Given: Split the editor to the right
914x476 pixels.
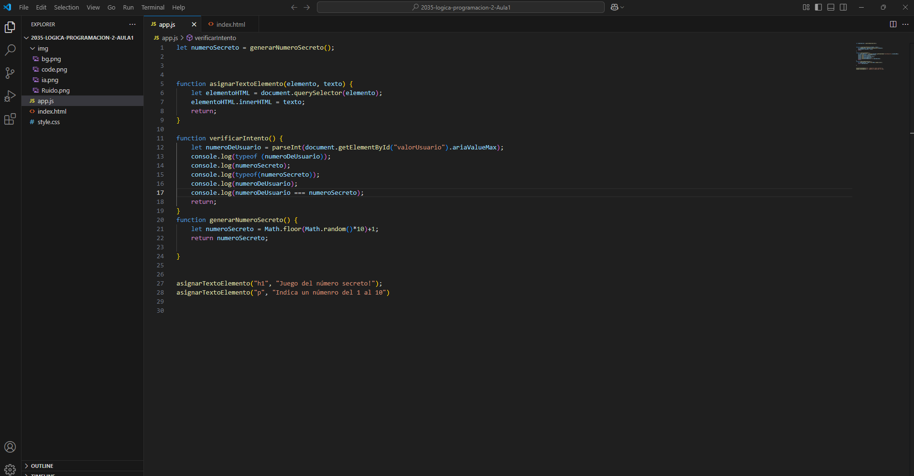Looking at the screenshot, I should point(893,24).
